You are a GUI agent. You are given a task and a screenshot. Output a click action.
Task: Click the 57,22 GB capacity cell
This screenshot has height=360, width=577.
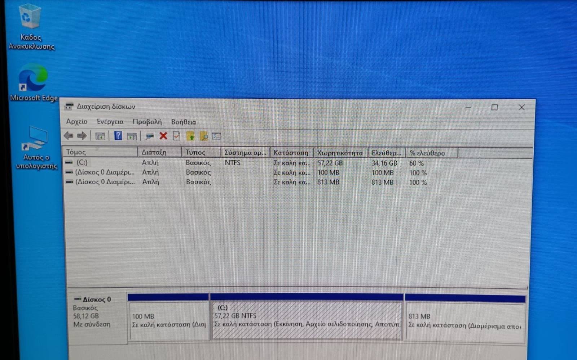(330, 163)
